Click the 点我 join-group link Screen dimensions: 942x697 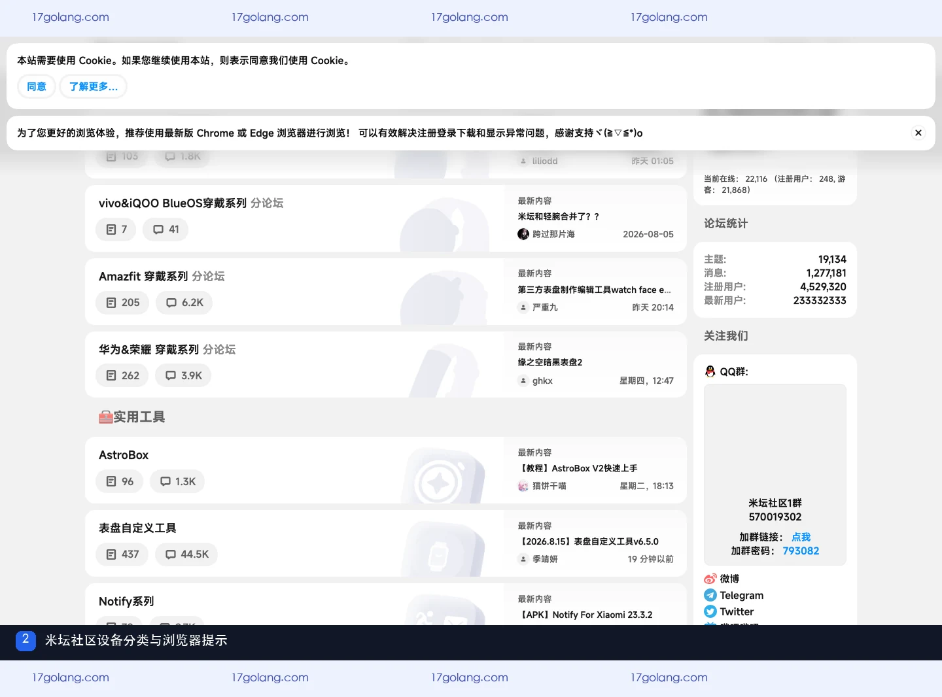pos(801,537)
